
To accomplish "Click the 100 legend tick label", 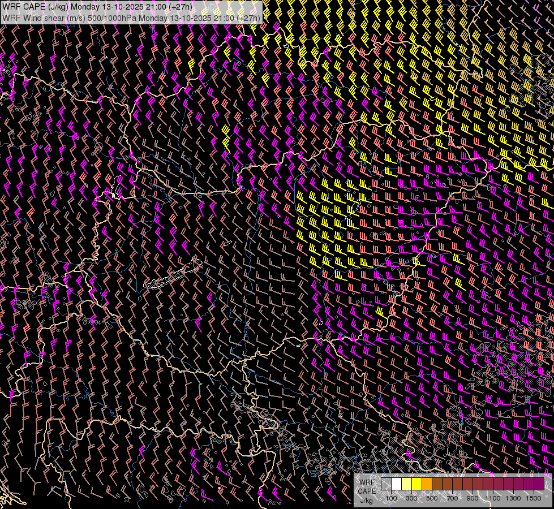I will 391,498.
